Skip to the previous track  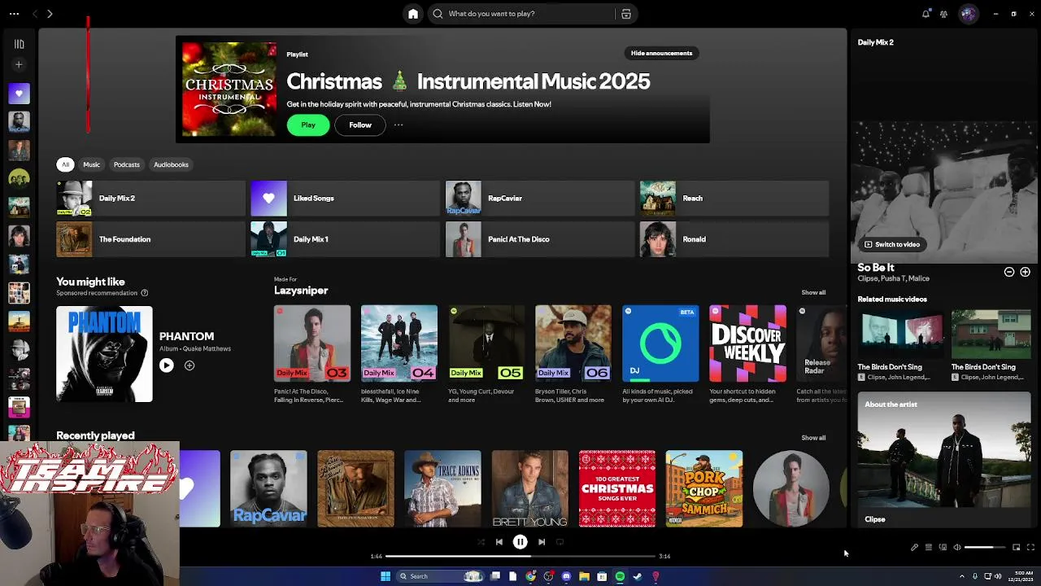499,542
